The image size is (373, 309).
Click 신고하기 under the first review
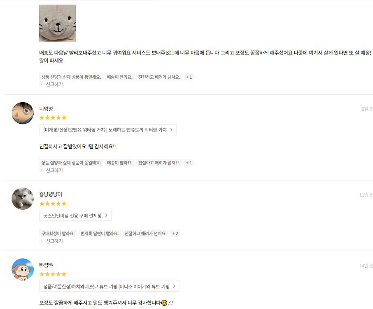[x=54, y=84]
